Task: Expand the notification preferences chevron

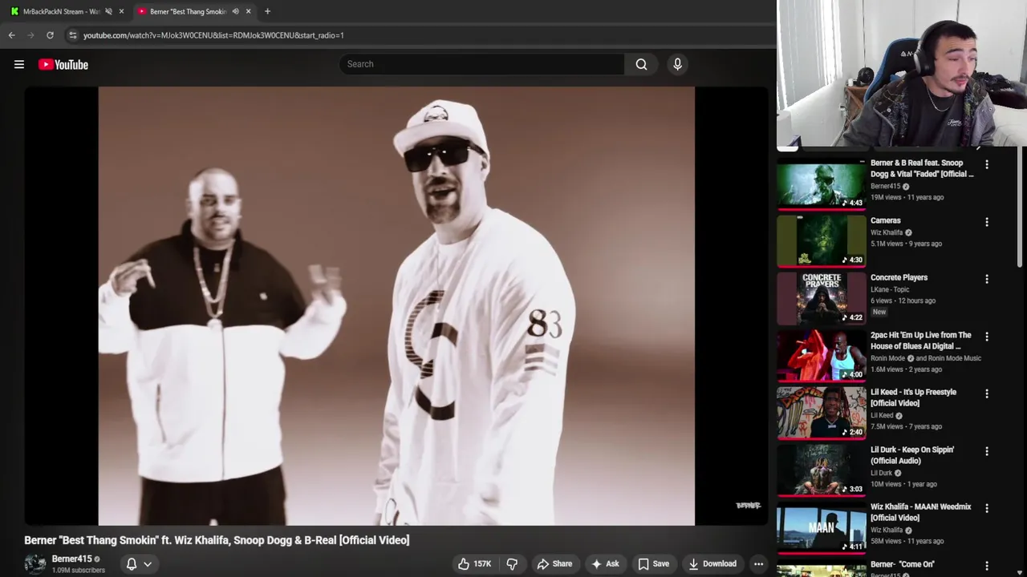Action: pyautogui.click(x=148, y=564)
